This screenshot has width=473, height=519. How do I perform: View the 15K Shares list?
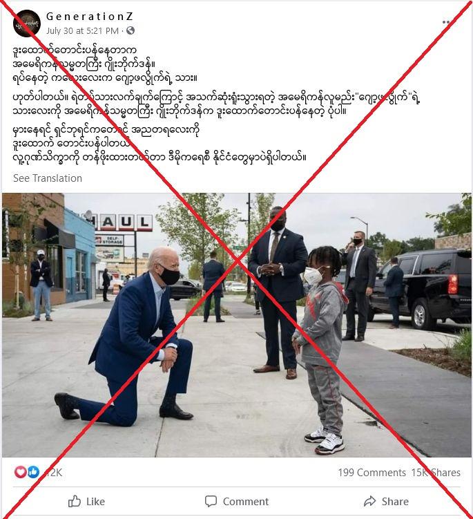tap(436, 472)
